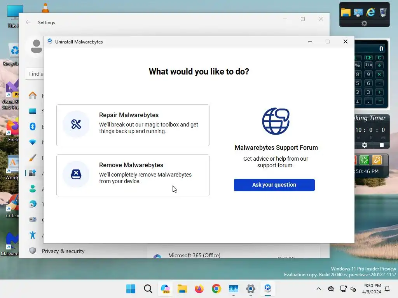Click the orange key clock gadget icon
Viewport: 398px width, 298px height.
pos(377,160)
